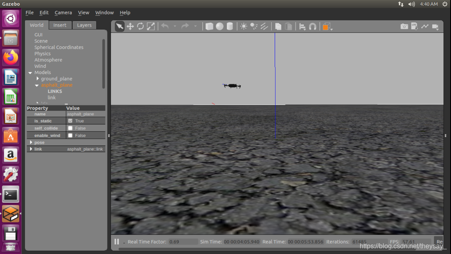Viewport: 451px width, 254px height.
Task: Select the arrow selection mode tool
Action: [x=119, y=26]
